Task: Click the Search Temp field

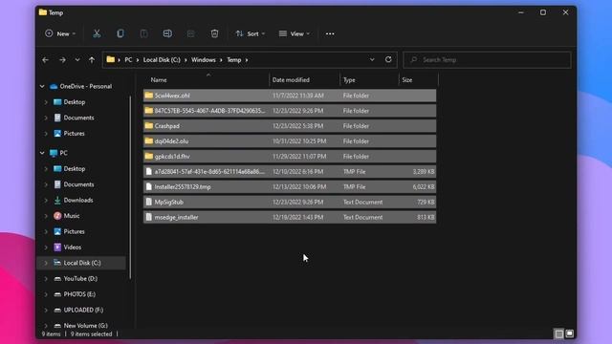Action: [x=487, y=60]
